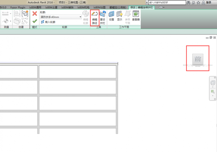Open the isBIM土建 ribbon tab

tap(52, 7)
